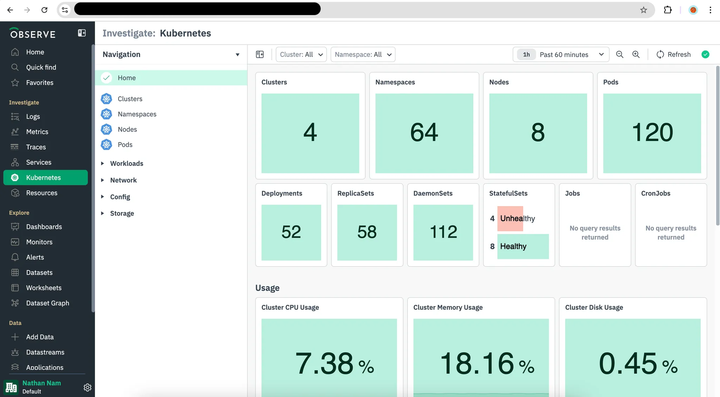The width and height of the screenshot is (720, 397).
Task: Collapse the left sidebar panel icon
Action: pyautogui.click(x=82, y=33)
